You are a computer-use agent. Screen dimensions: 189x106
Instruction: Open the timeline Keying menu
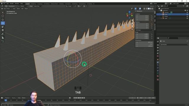(14, 98)
